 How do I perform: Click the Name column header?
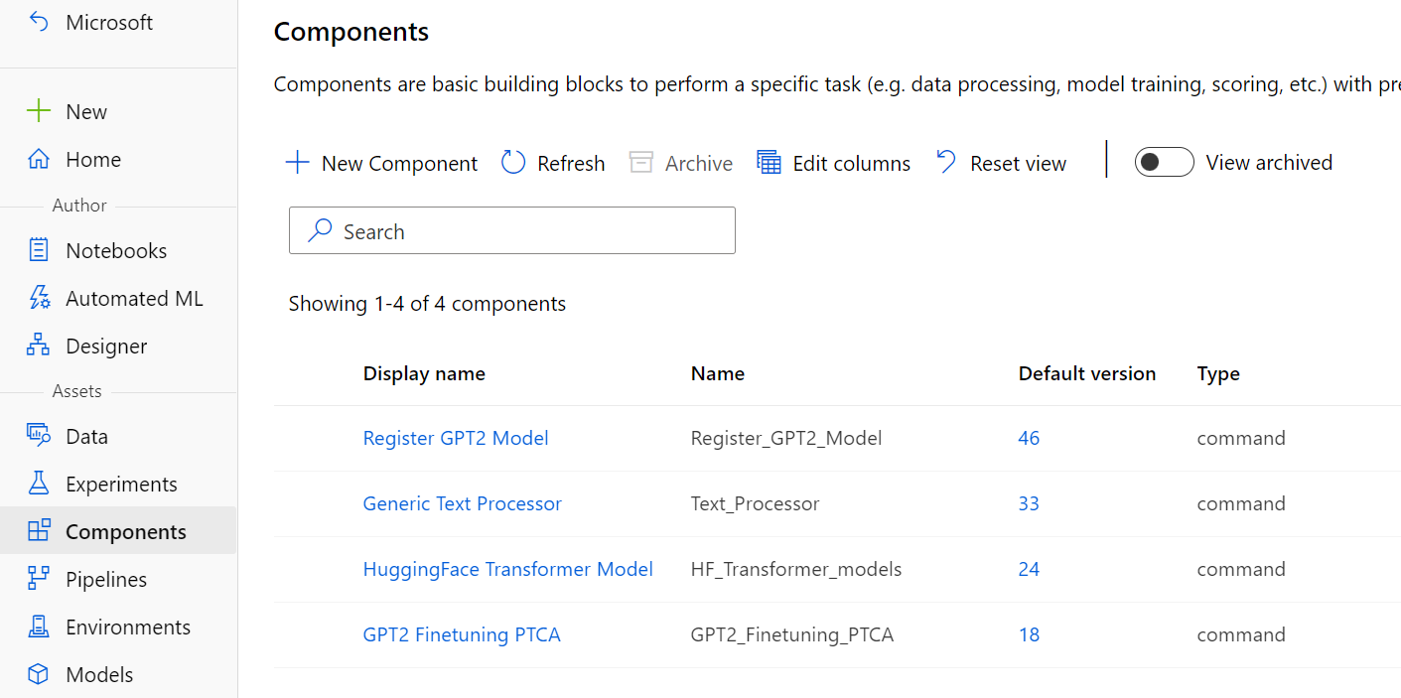[718, 373]
